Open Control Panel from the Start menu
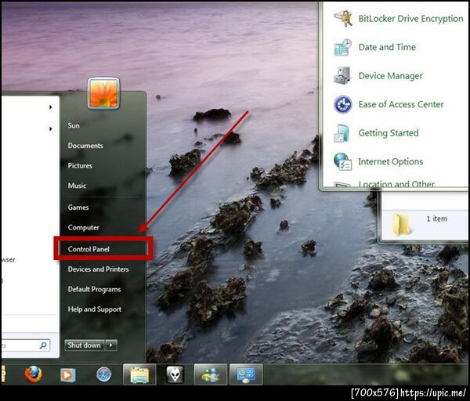 [x=89, y=249]
